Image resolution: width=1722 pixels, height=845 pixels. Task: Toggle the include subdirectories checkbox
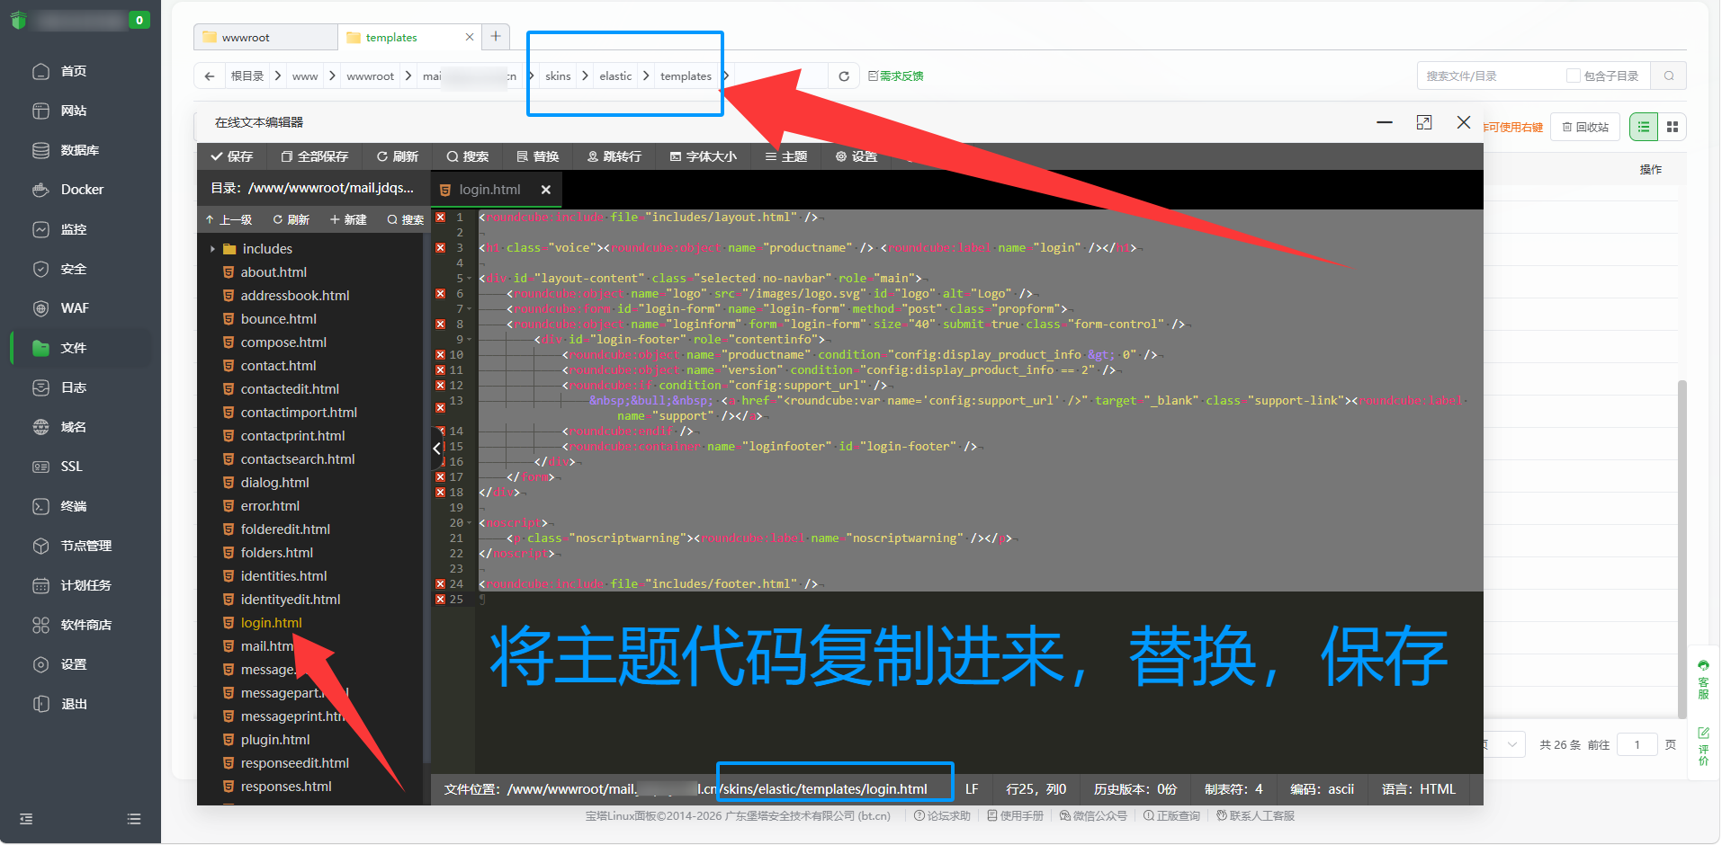click(1573, 76)
